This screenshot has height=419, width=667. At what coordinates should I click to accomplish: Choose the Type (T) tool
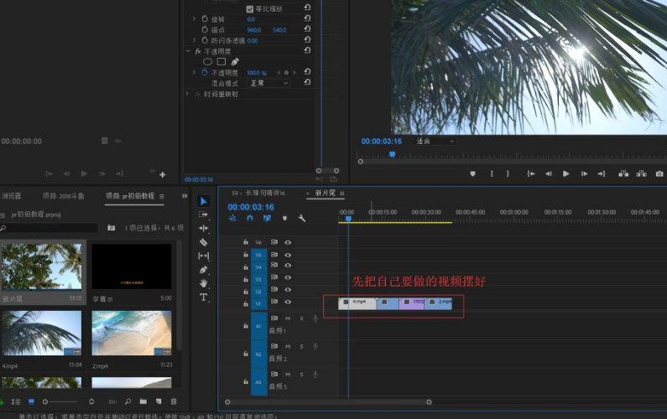(x=203, y=297)
